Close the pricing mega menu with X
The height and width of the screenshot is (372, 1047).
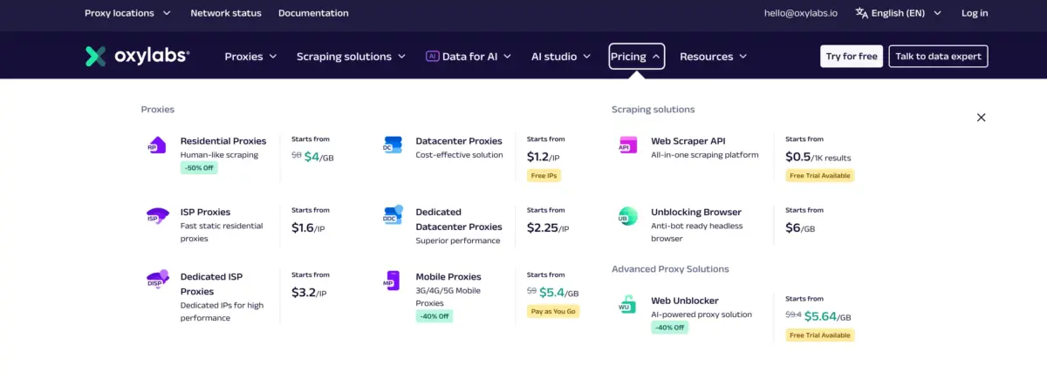[x=981, y=118]
